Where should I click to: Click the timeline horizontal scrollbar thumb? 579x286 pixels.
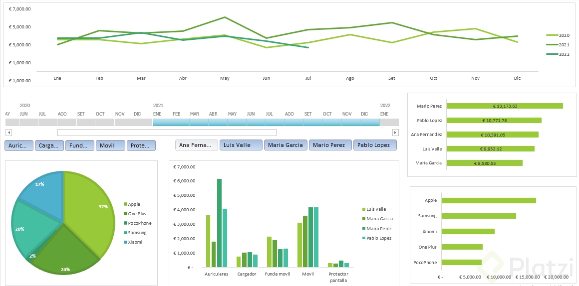[x=167, y=133]
